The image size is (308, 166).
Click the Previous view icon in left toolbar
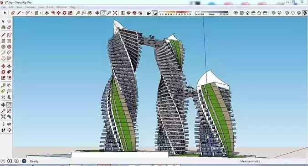pos(9,117)
